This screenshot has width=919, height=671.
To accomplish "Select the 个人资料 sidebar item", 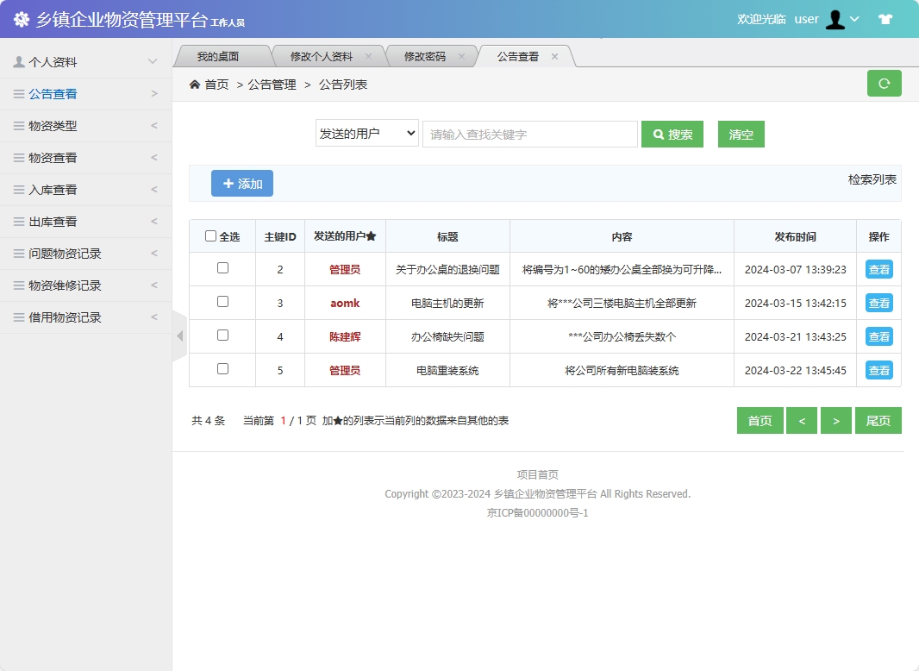I will pos(53,61).
